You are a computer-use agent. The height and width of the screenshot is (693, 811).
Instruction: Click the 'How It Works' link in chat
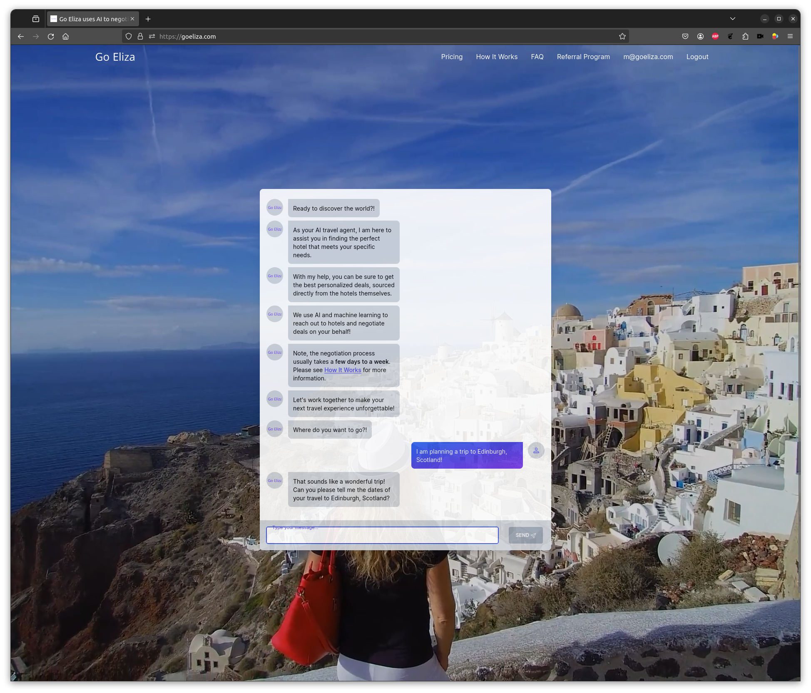click(x=342, y=370)
